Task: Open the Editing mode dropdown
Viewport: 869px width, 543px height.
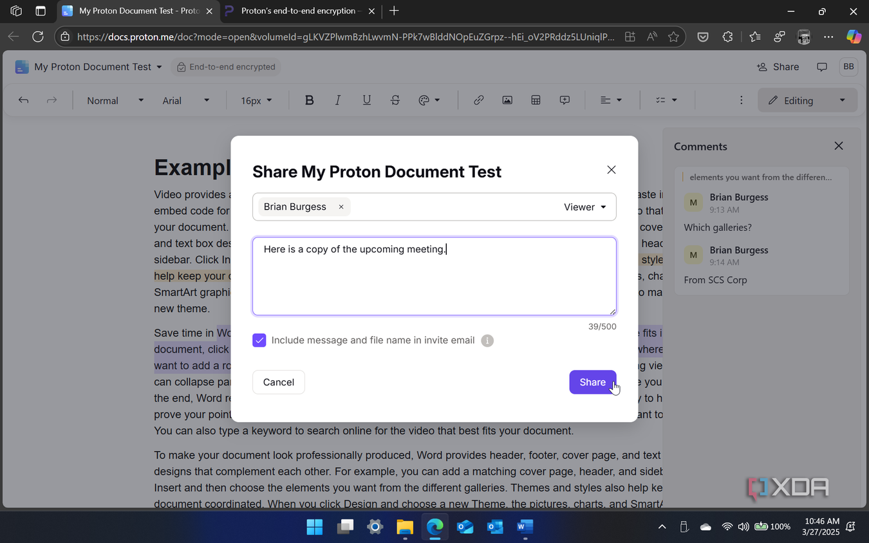Action: tap(807, 100)
